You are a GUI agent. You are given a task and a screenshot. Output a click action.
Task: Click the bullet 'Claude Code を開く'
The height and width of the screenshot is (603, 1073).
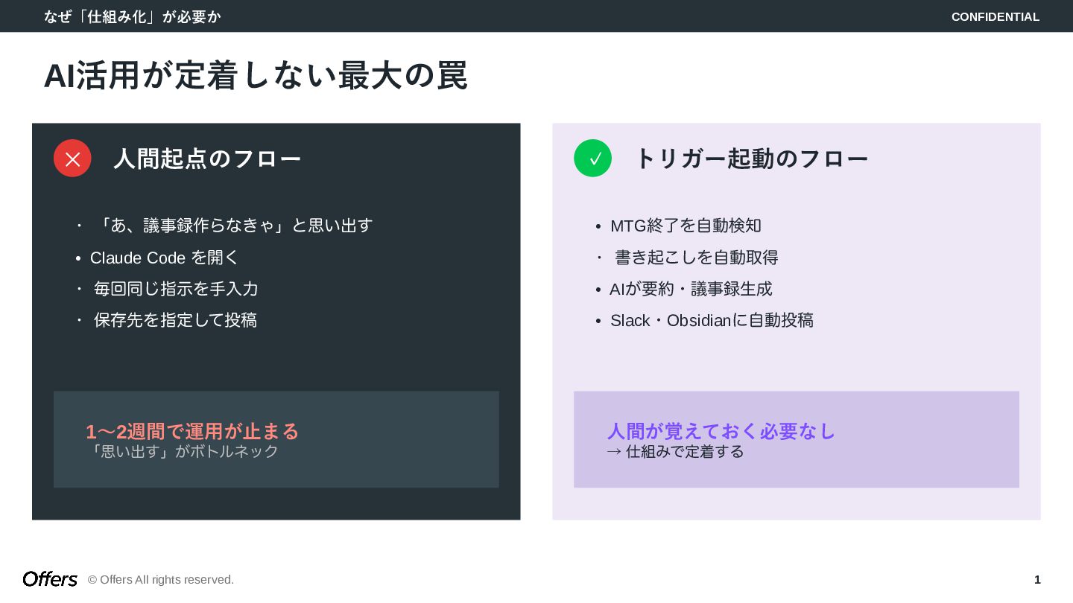pyautogui.click(x=164, y=258)
